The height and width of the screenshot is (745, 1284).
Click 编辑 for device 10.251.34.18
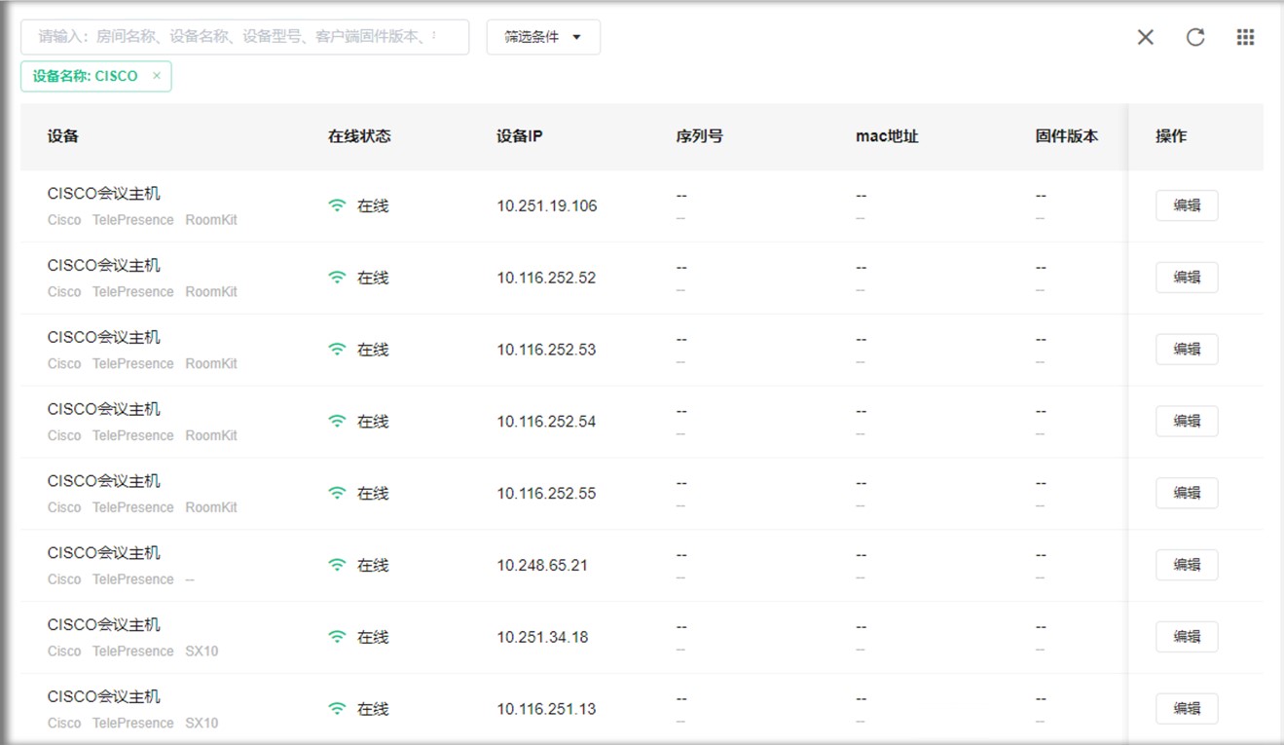click(x=1187, y=637)
